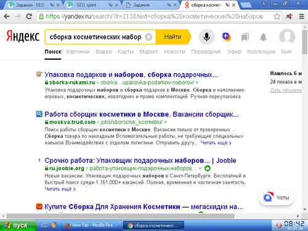The width and height of the screenshot is (308, 231).
Task: Reload the page with the refresh icon
Action: (29, 16)
